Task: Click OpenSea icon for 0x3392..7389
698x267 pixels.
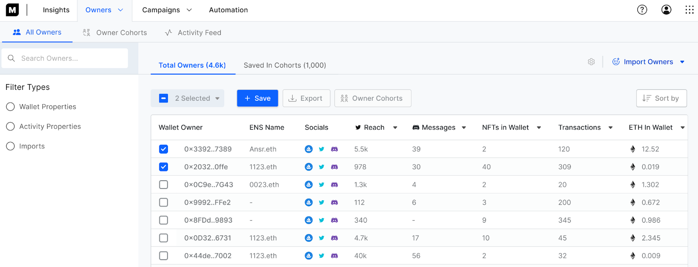Action: [308, 149]
